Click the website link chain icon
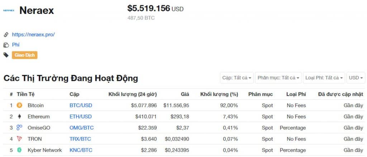Viewport: 367px width, 157px height. [x=6, y=35]
